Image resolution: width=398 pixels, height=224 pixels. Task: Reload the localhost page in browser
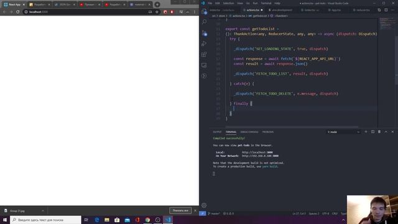[17, 12]
